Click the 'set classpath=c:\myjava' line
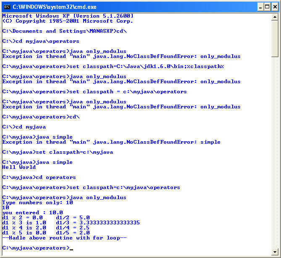 pos(58,152)
